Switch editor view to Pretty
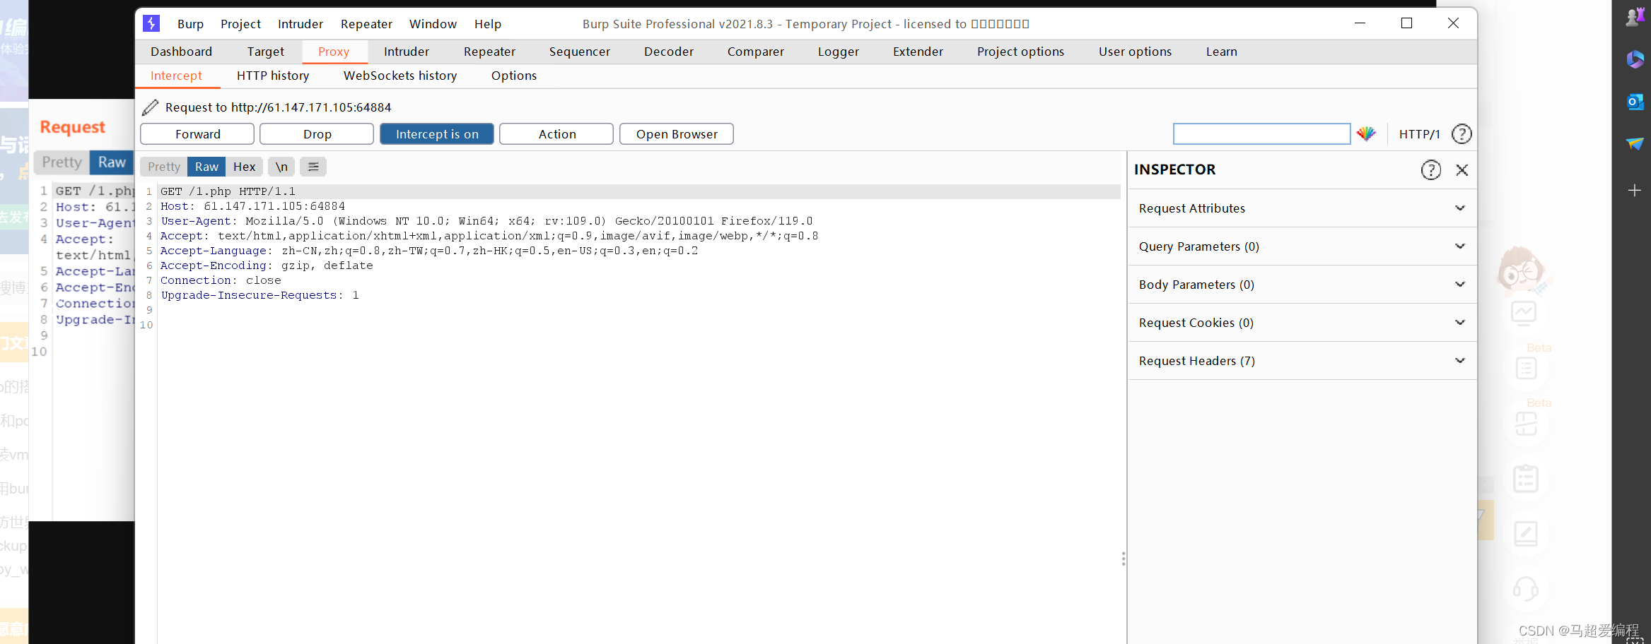Image resolution: width=1651 pixels, height=644 pixels. (x=164, y=167)
